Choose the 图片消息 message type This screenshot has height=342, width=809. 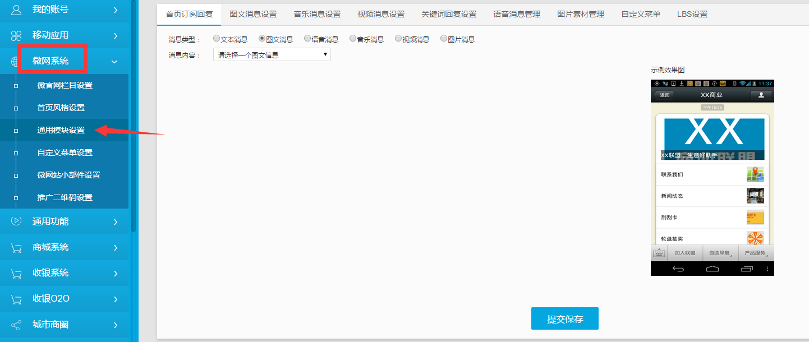click(x=444, y=39)
